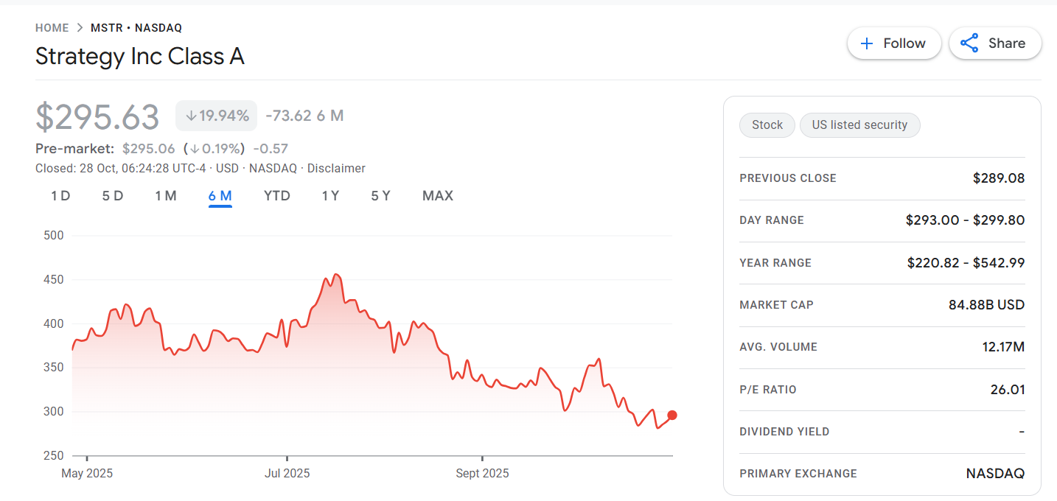Click the MSTR • NASDAQ breadcrumb text
This screenshot has width=1057, height=501.
click(136, 28)
